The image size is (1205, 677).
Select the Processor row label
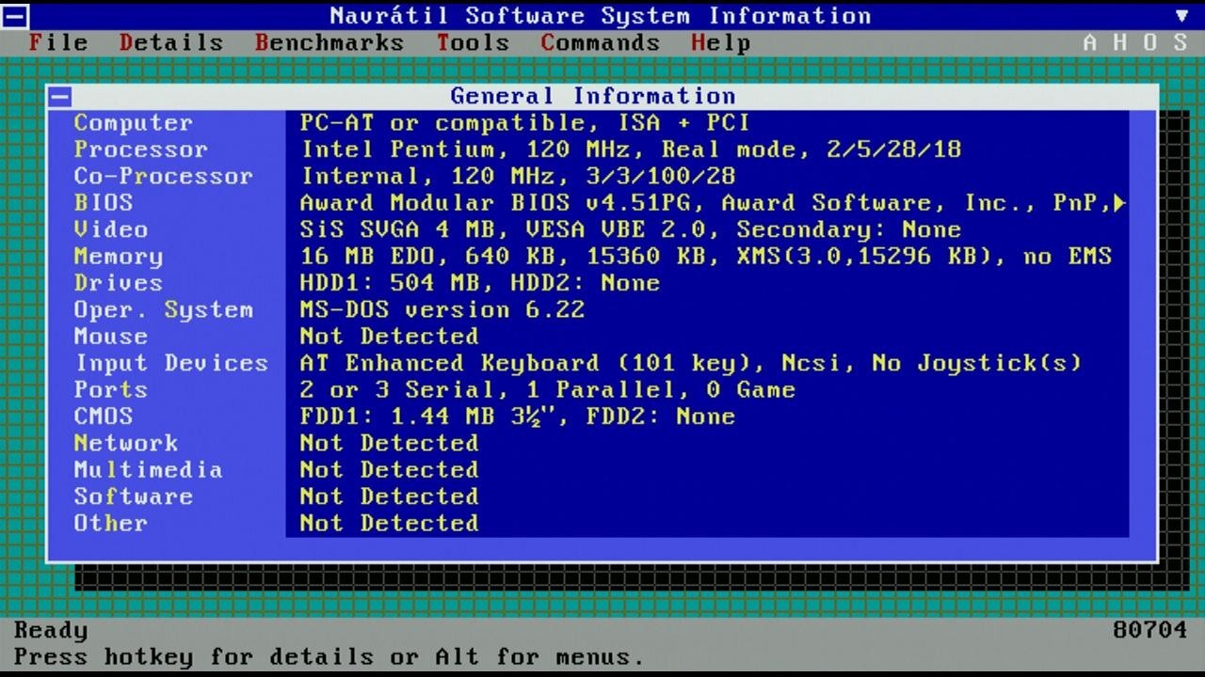click(x=141, y=150)
